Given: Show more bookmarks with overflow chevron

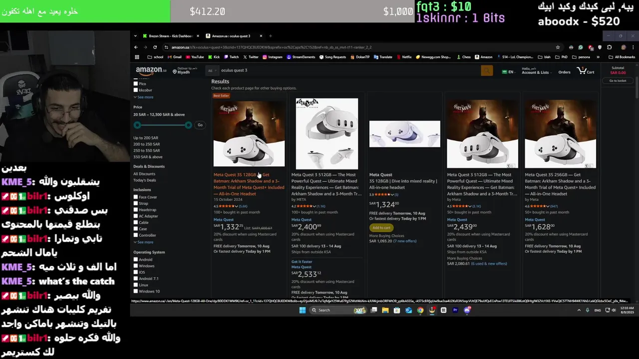Looking at the screenshot, I should click(x=599, y=57).
